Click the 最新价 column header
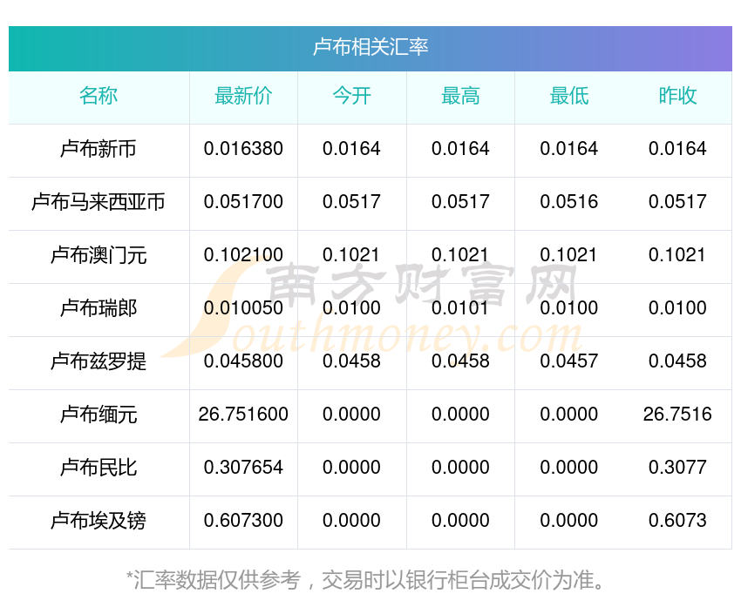The height and width of the screenshot is (607, 741). click(243, 96)
